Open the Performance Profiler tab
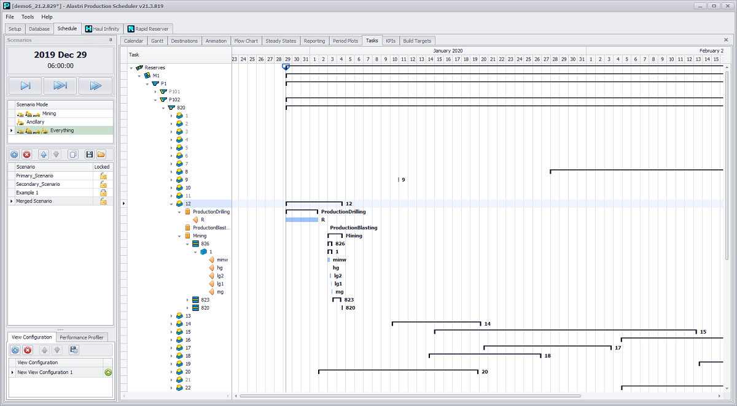The height and width of the screenshot is (406, 737). click(83, 337)
